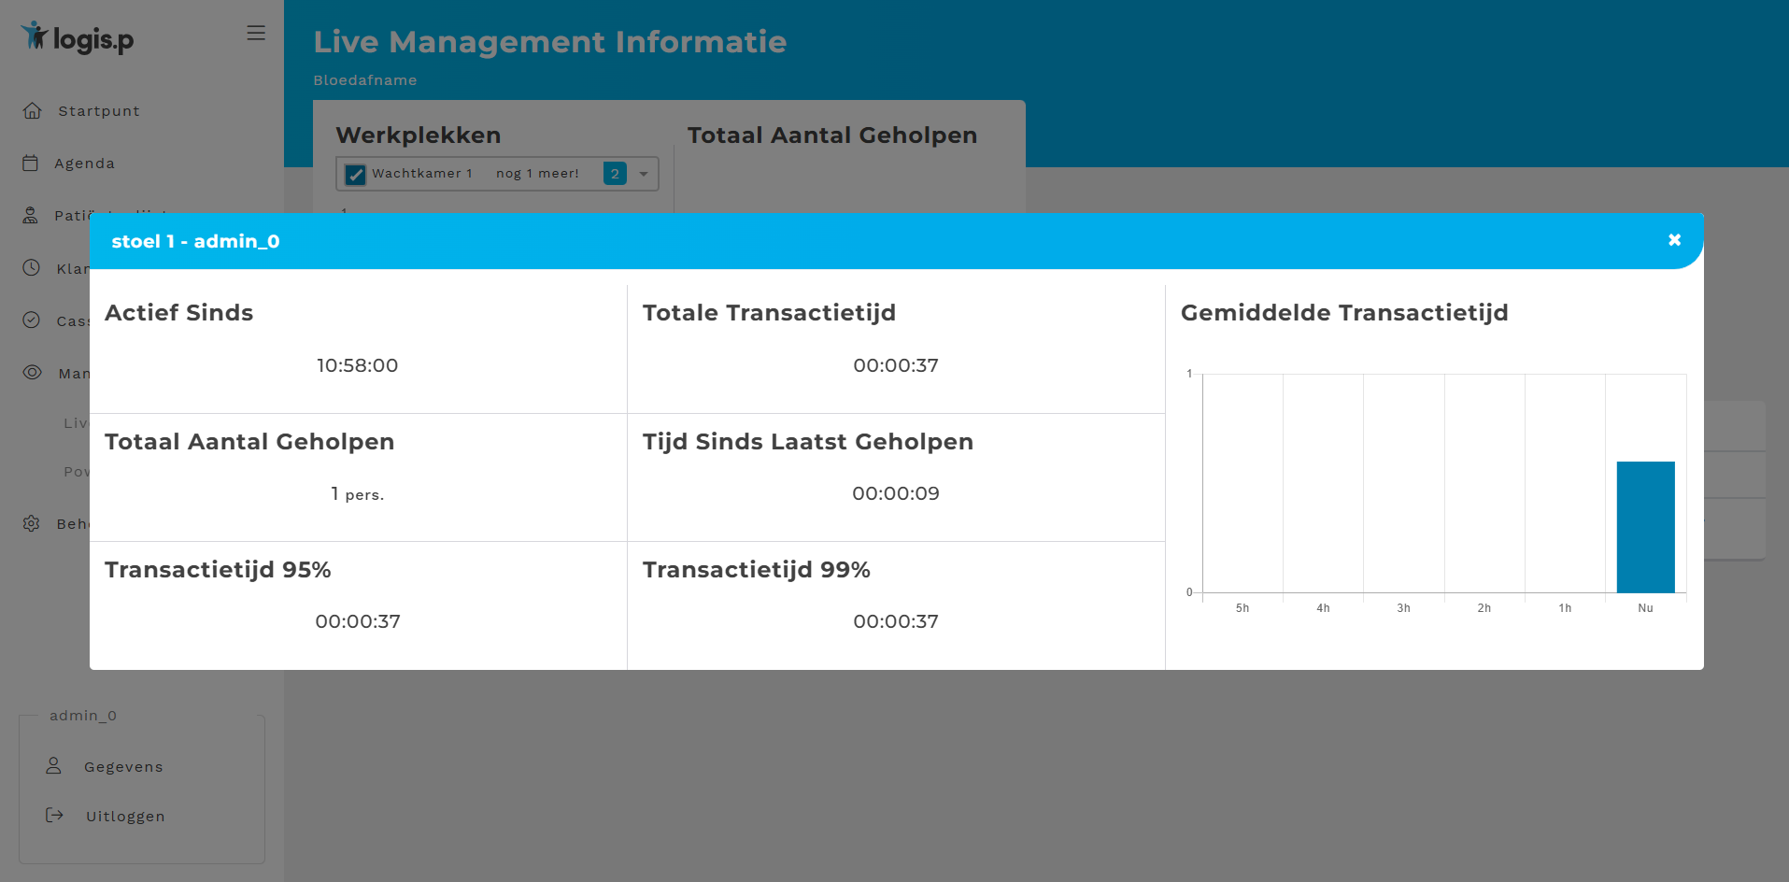Click the badge showing 2 selected workplaces
Viewport: 1789px width, 882px height.
pos(615,174)
